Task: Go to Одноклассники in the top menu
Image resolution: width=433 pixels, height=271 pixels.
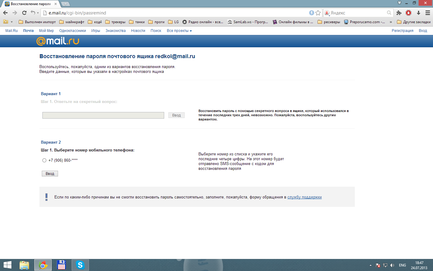Action: coord(72,31)
